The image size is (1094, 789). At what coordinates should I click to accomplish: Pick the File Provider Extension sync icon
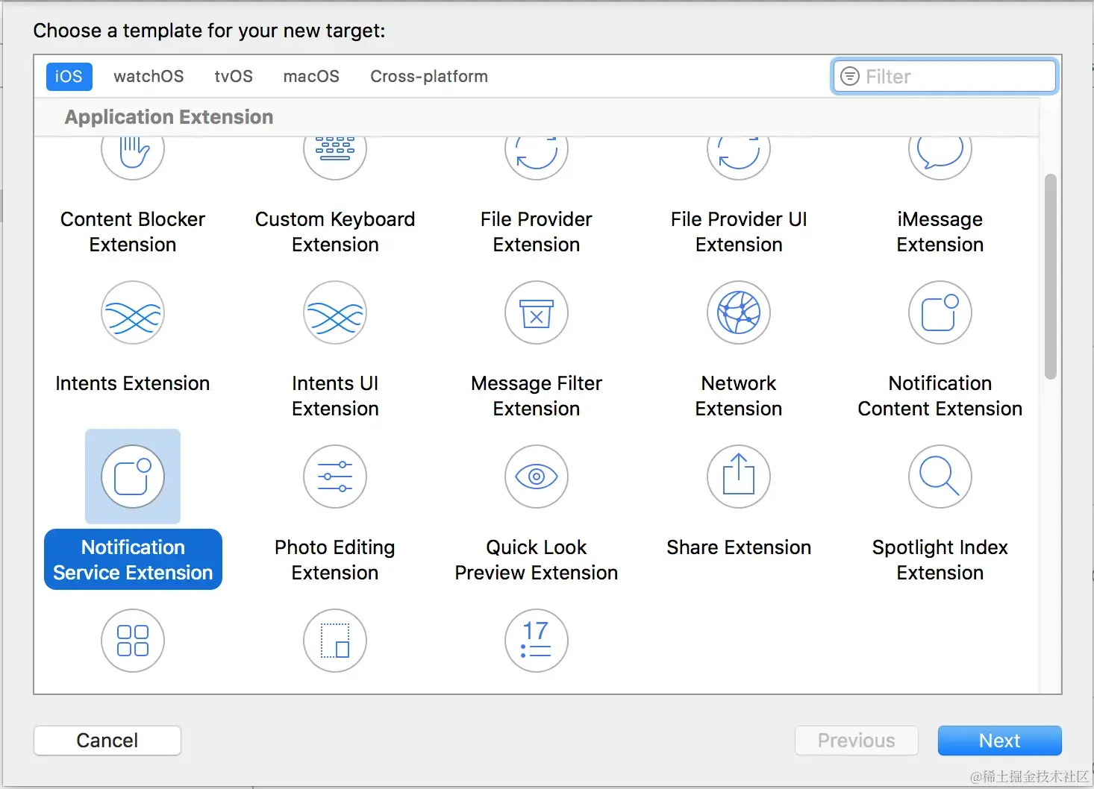click(537, 157)
